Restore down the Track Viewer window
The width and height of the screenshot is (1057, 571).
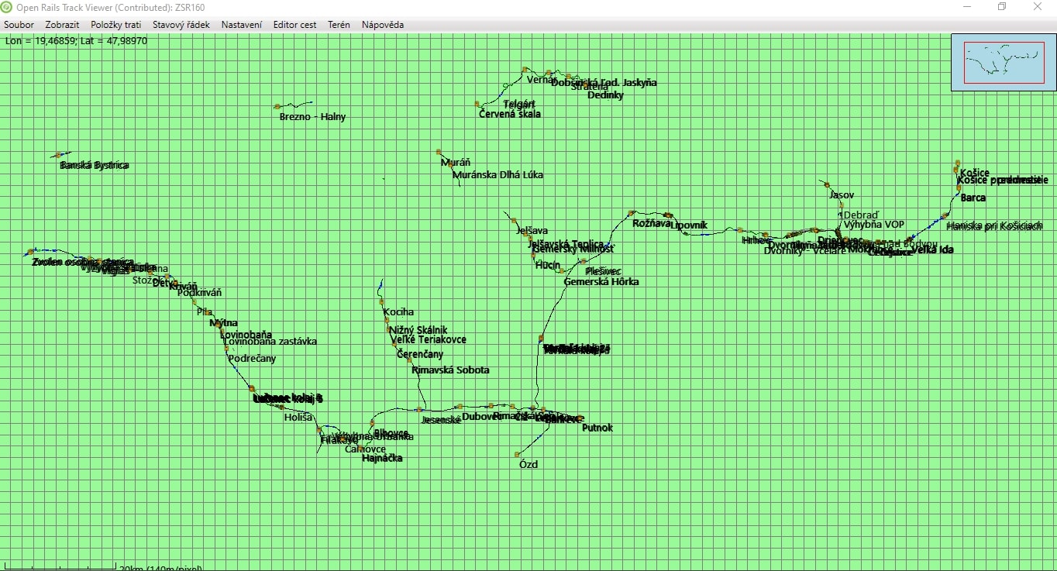[x=1002, y=7]
